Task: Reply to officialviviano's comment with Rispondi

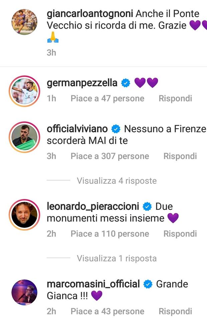Action: tap(175, 156)
